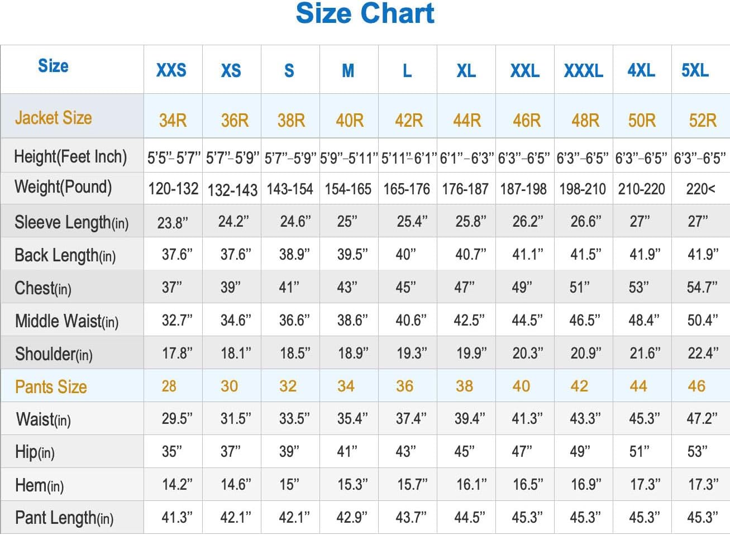The width and height of the screenshot is (730, 535).
Task: Select the 16.1" hem measurement cell
Action: tap(471, 484)
